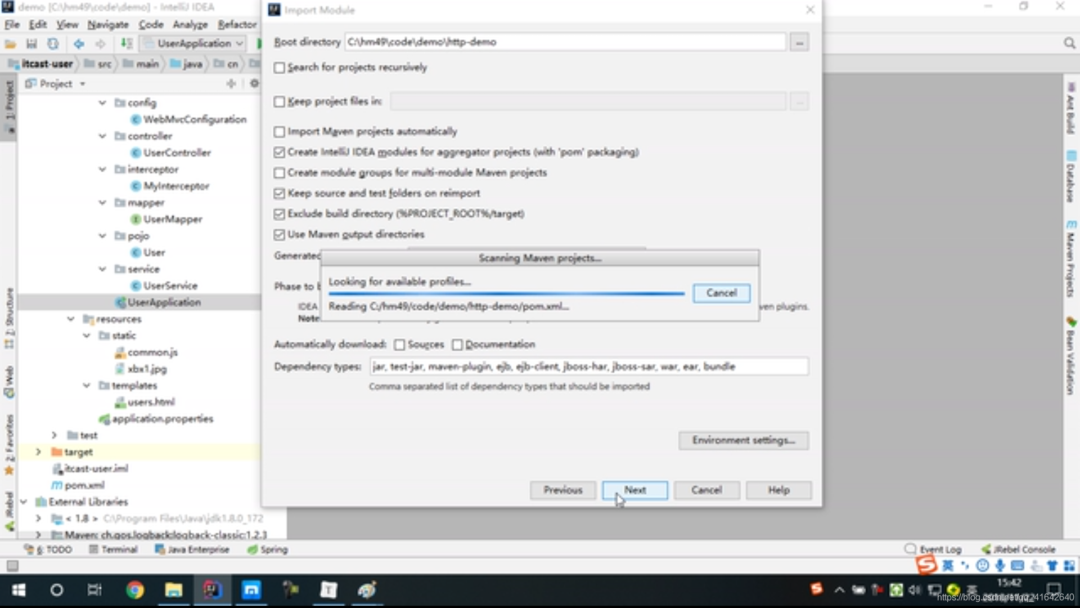1080x608 pixels.
Task: Toggle the tool window bars icon at bottom left
Action: tap(12, 566)
